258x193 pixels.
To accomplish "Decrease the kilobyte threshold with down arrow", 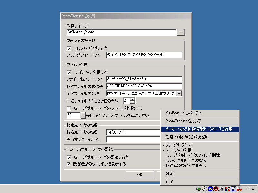I will pos(83,117).
